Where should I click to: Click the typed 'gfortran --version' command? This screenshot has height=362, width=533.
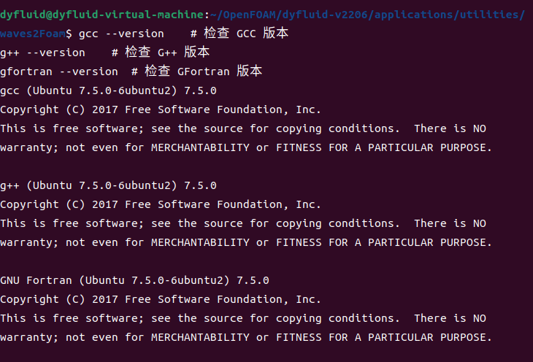pyautogui.click(x=59, y=72)
